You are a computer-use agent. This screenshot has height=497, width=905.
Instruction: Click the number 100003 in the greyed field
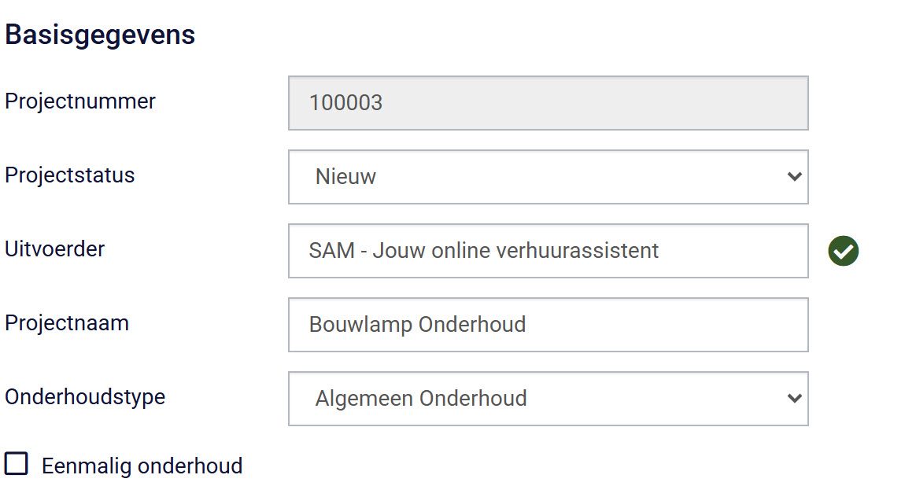[345, 103]
